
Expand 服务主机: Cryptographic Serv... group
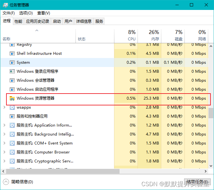tap(4, 161)
